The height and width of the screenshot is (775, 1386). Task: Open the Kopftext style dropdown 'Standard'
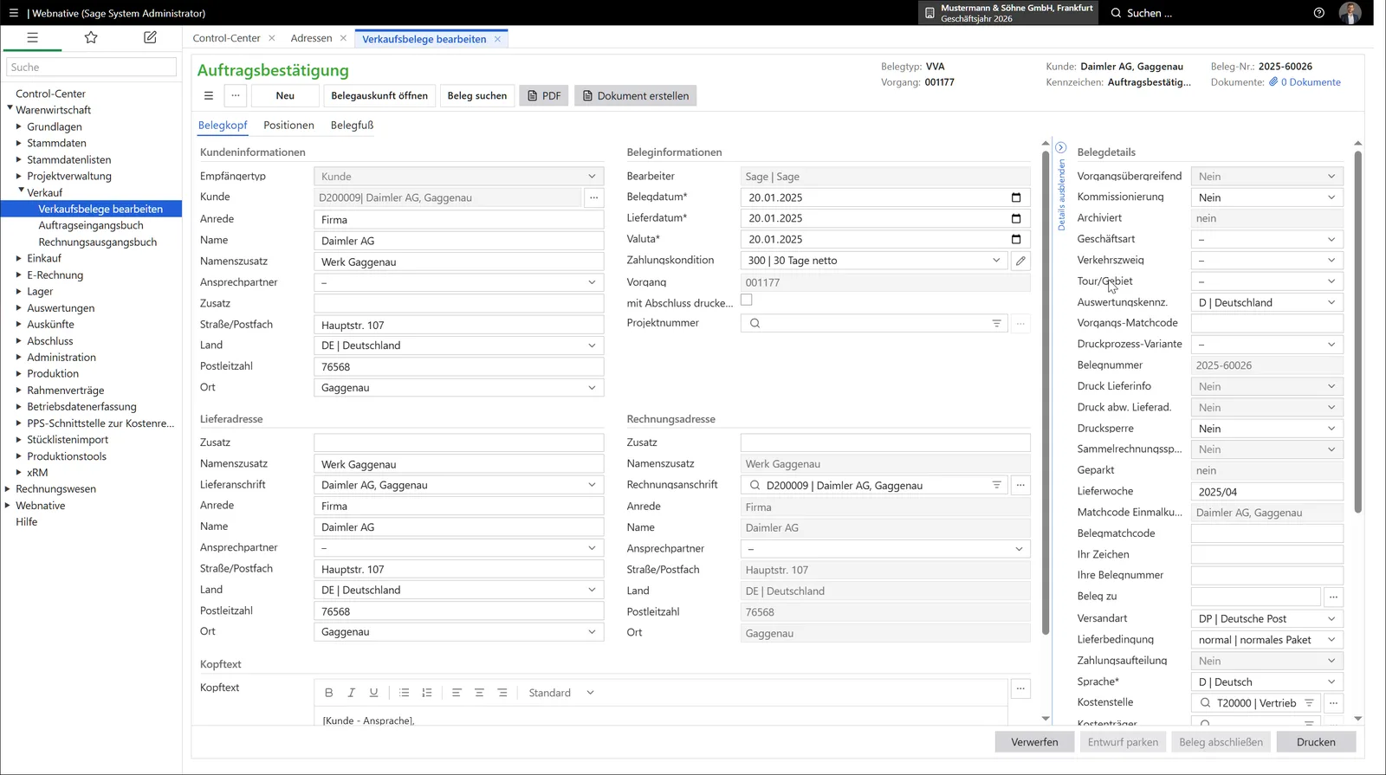pyautogui.click(x=561, y=693)
